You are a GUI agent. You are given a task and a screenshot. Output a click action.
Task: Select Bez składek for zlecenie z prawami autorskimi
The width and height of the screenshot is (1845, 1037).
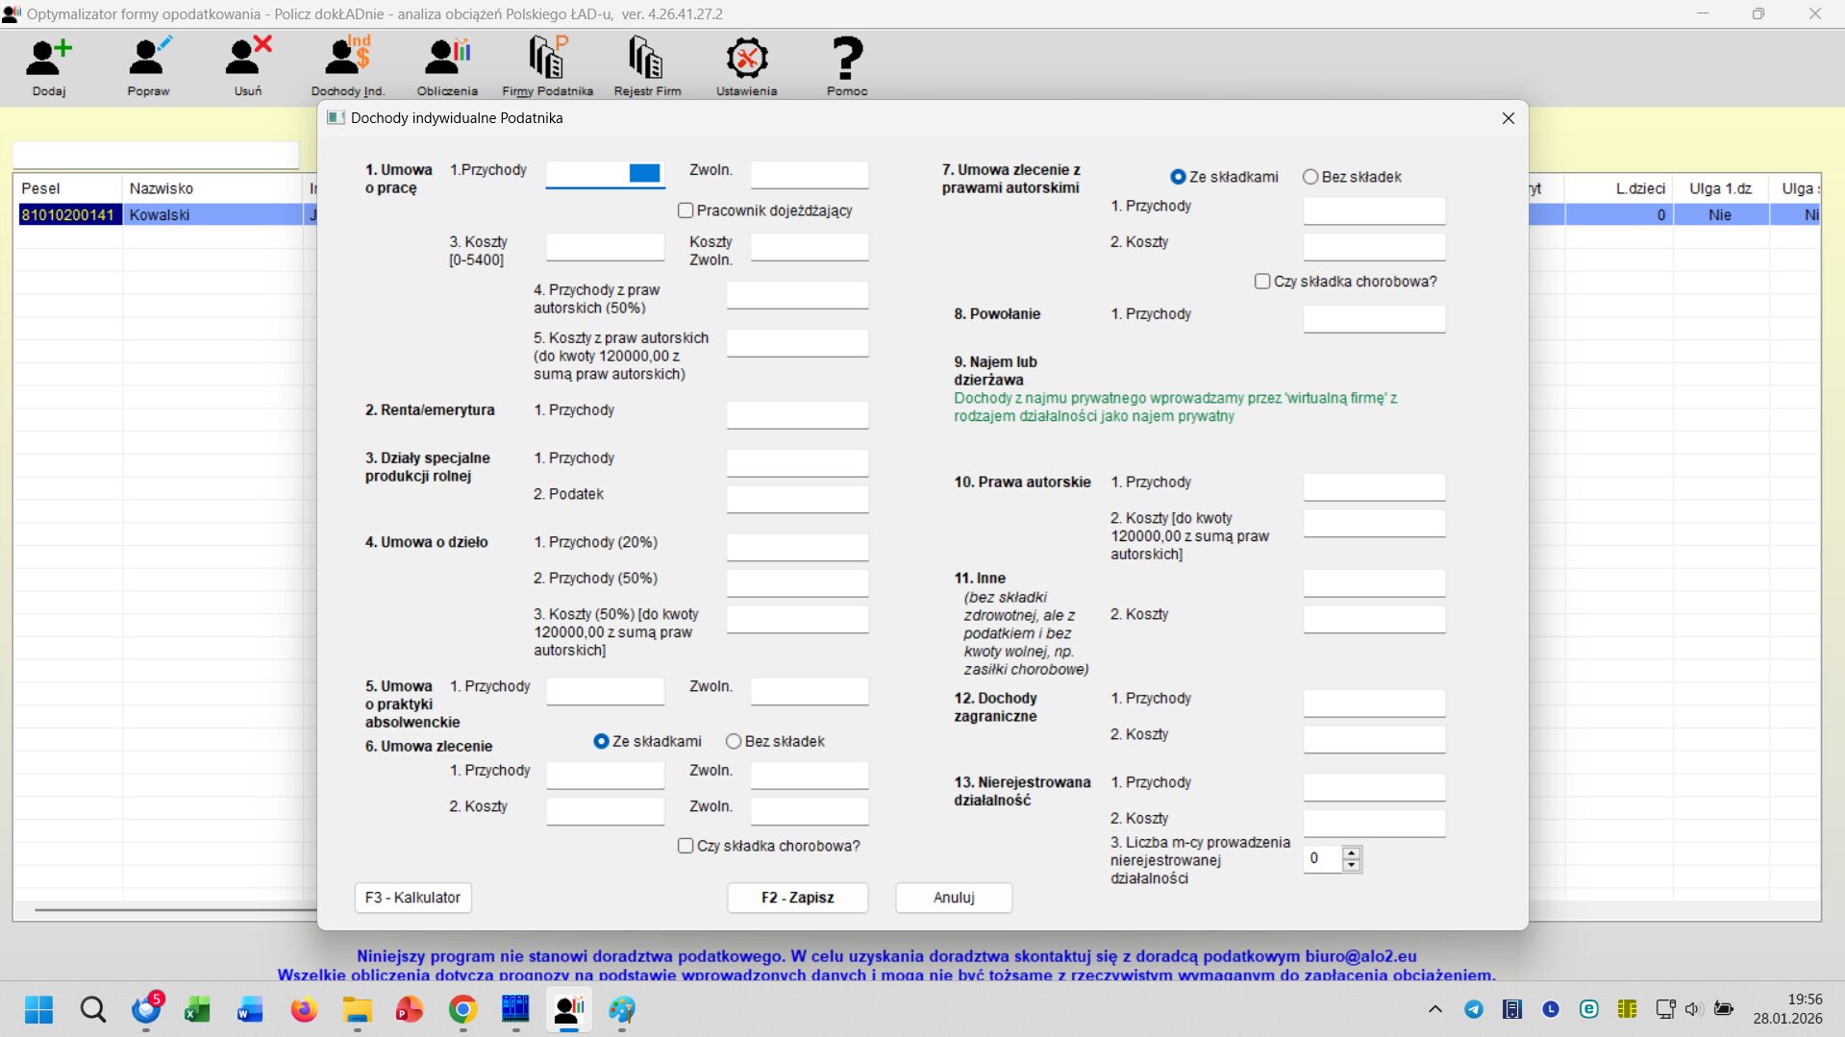coord(1310,177)
